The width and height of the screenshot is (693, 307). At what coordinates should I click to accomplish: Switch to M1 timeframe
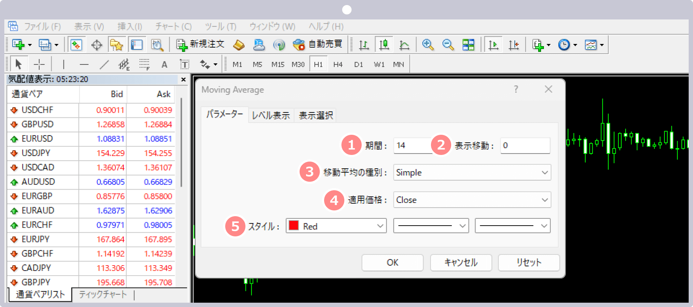(x=237, y=64)
